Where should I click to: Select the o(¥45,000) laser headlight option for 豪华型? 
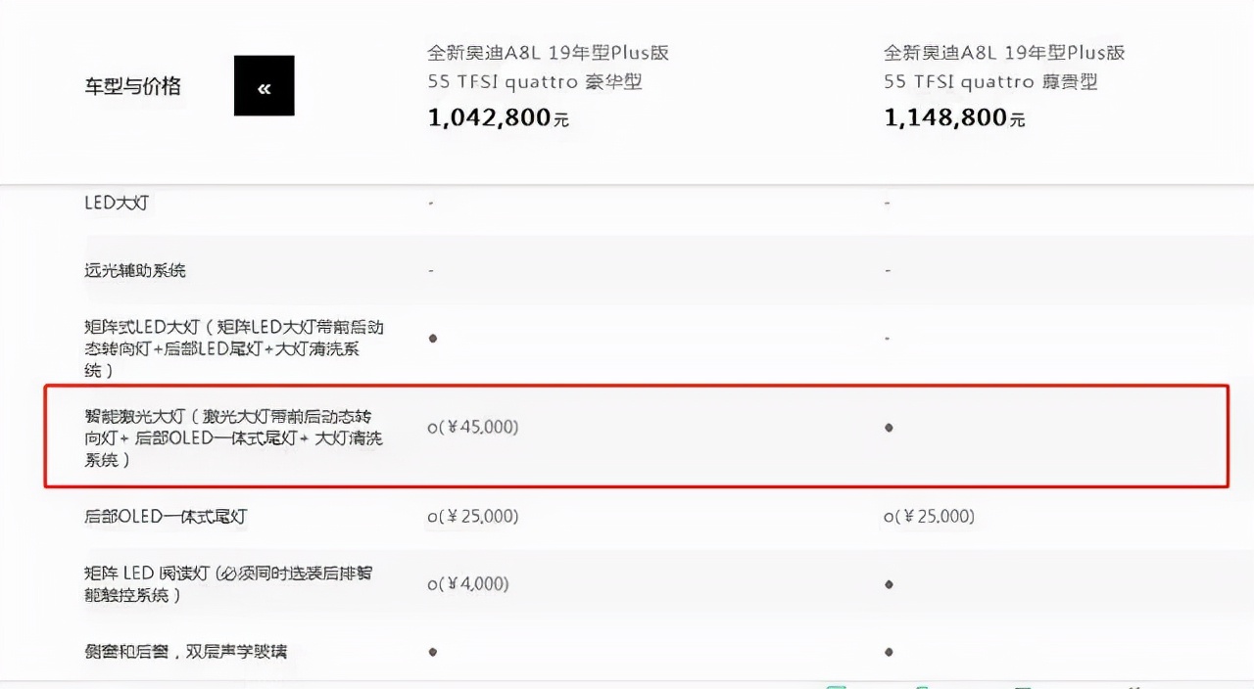pos(472,427)
